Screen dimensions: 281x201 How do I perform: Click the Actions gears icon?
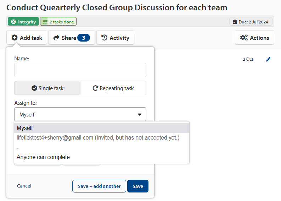point(244,38)
